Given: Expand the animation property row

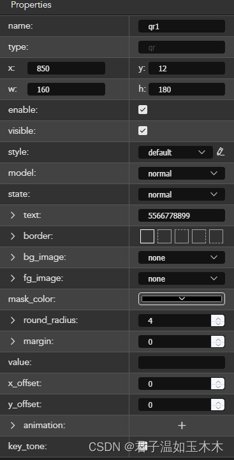Looking at the screenshot, I should click(x=13, y=426).
